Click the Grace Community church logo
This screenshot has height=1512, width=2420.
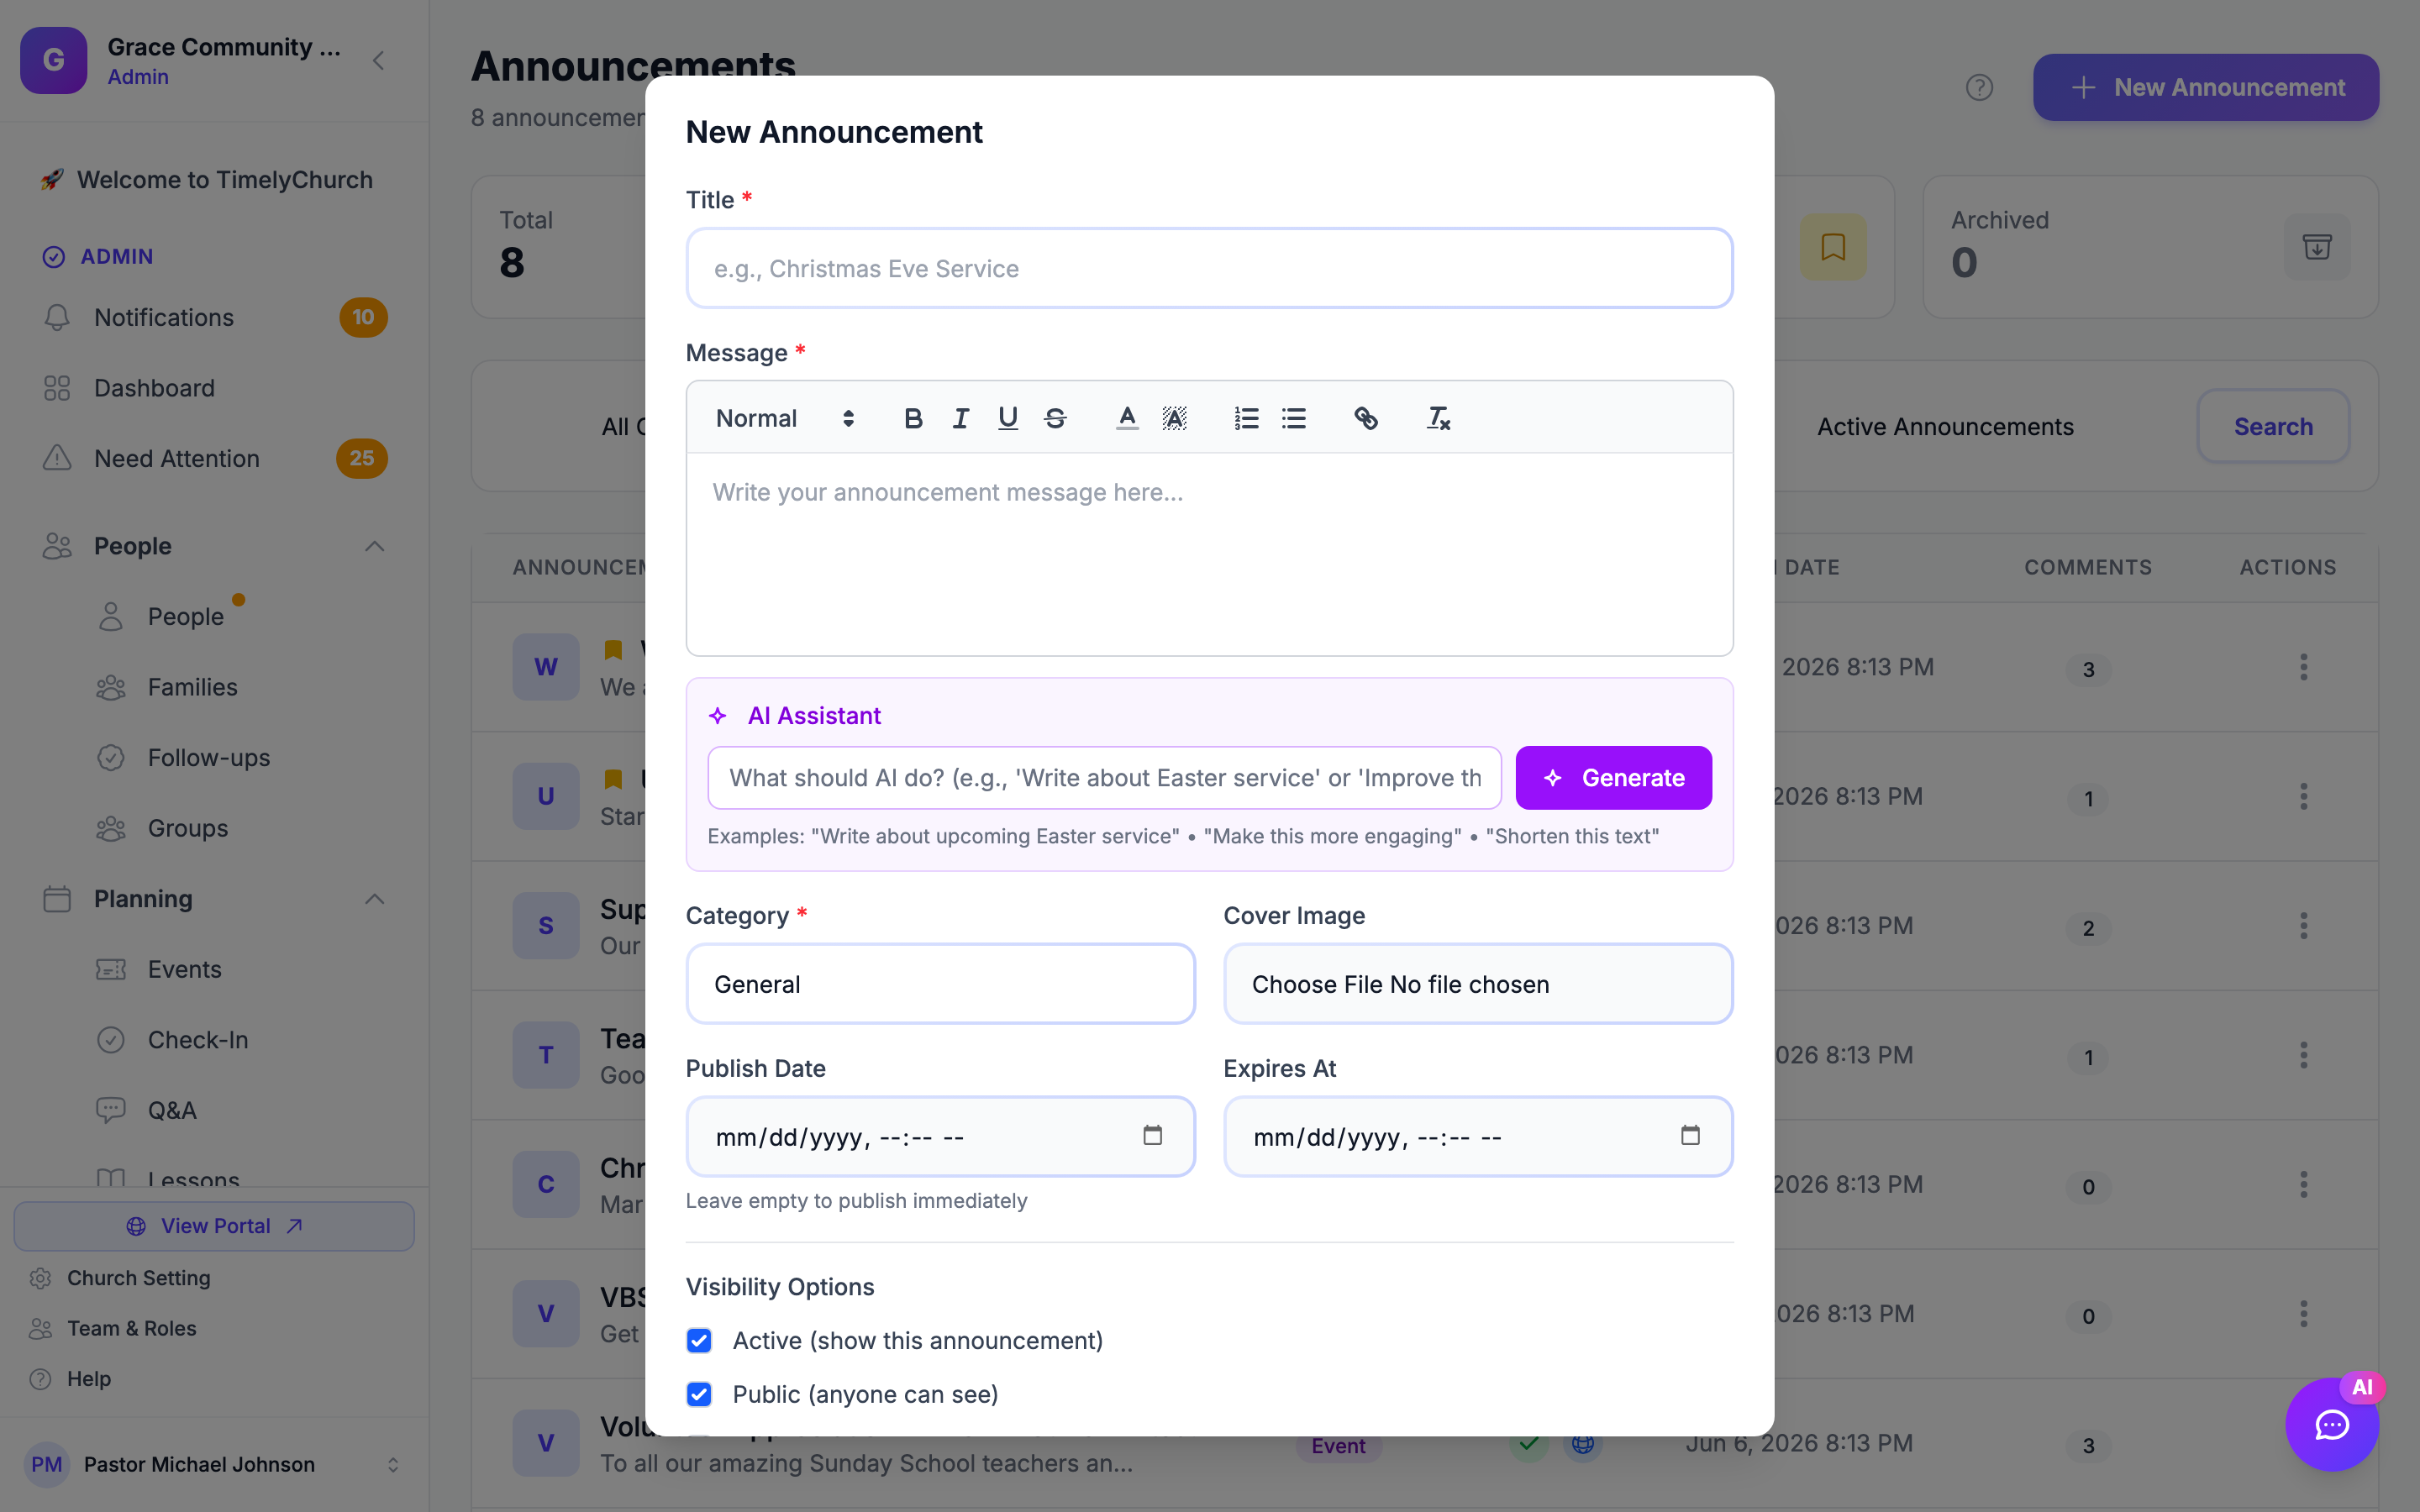[x=54, y=60]
